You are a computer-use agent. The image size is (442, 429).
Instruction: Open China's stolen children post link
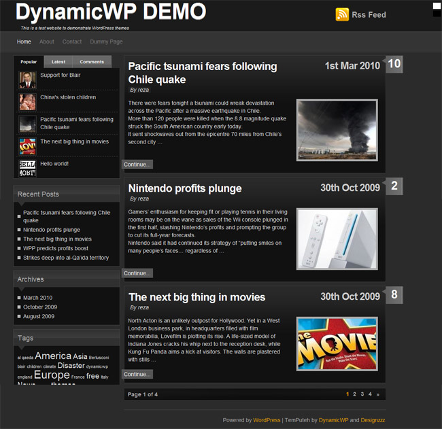pos(68,97)
